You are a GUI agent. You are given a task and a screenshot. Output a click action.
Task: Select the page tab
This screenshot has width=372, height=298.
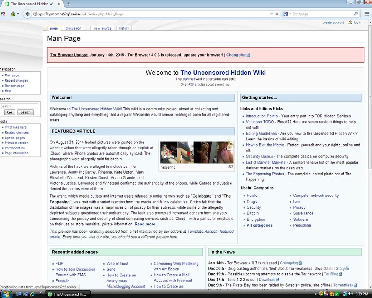(54, 28)
